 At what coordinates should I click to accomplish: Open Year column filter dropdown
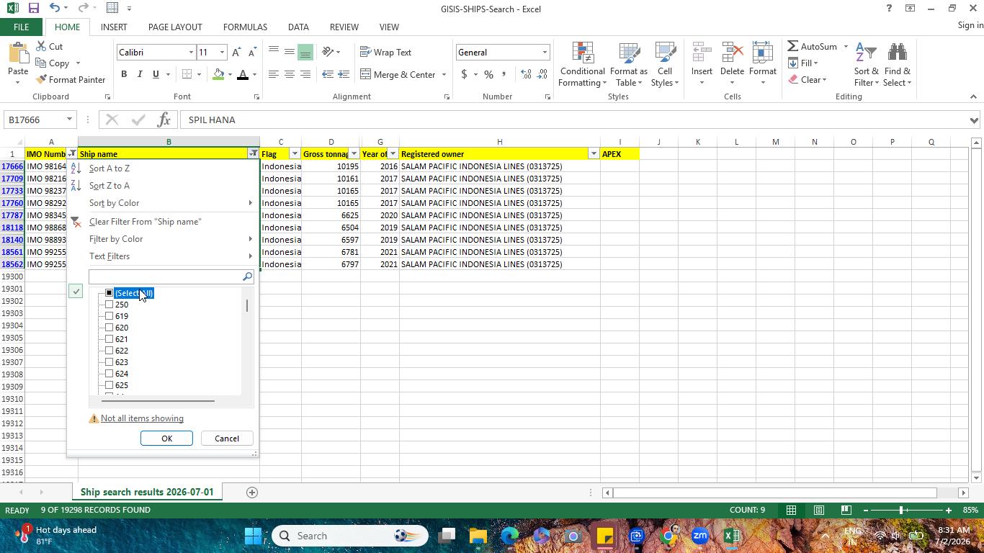393,153
